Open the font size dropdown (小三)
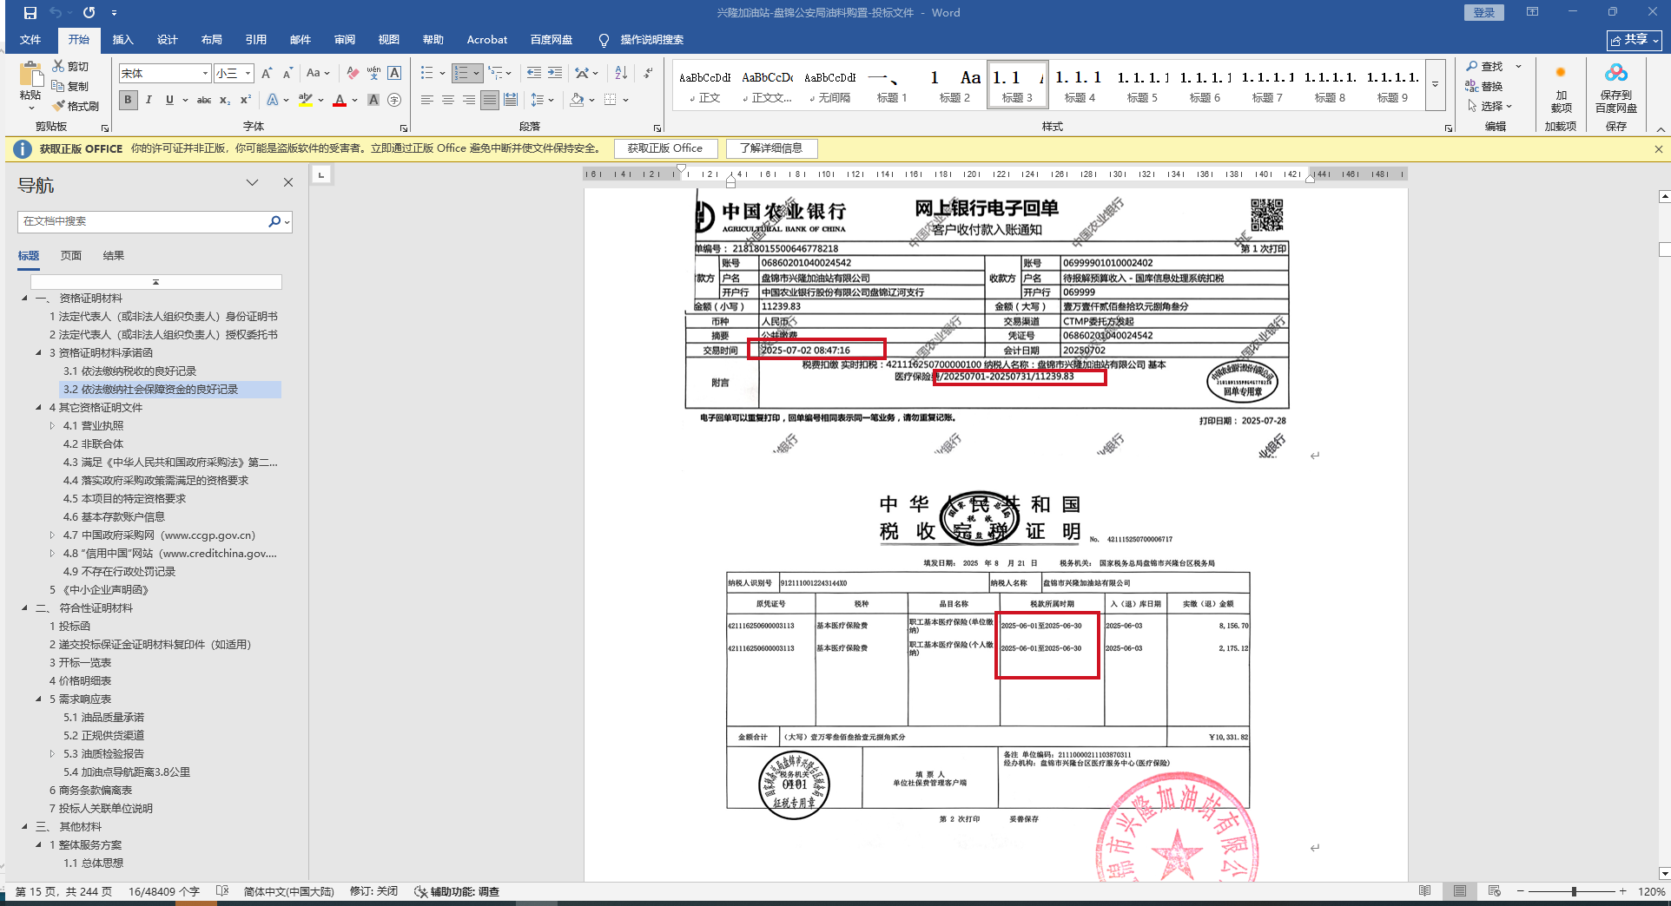Image resolution: width=1671 pixels, height=906 pixels. point(248,74)
